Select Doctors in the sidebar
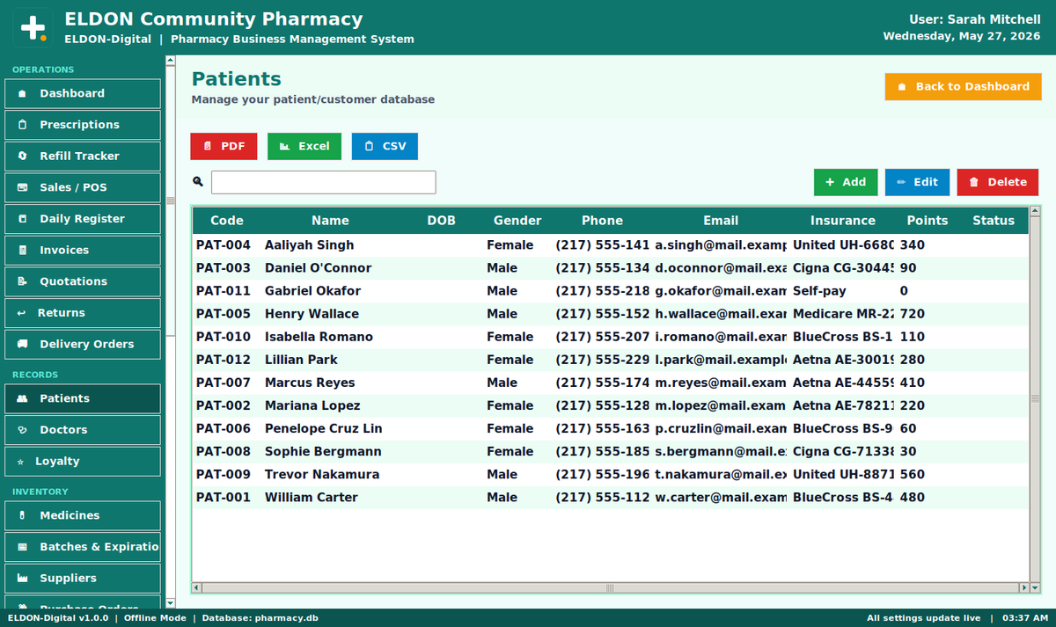1056x627 pixels. (x=83, y=430)
